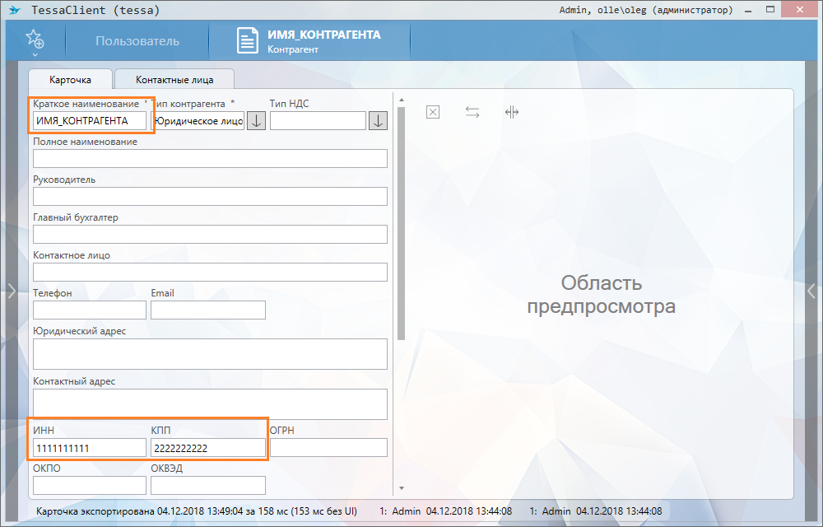Click the КПП field with 2222222222
This screenshot has height=527, width=823.
[x=208, y=448]
